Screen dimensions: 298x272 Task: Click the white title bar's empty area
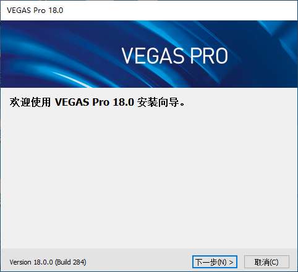(179, 11)
